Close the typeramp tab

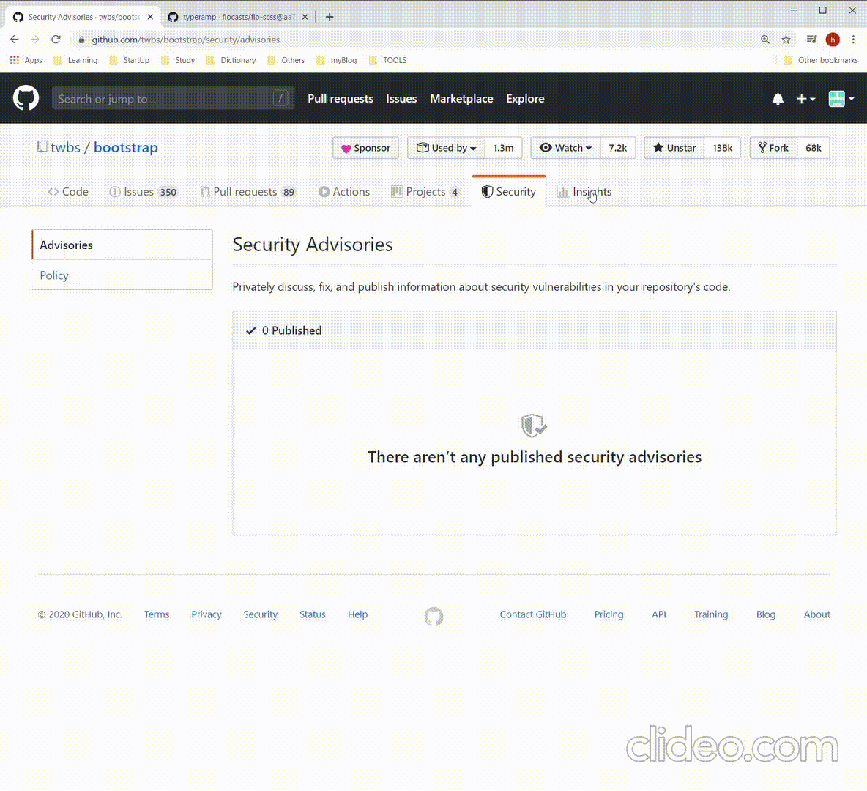point(305,17)
